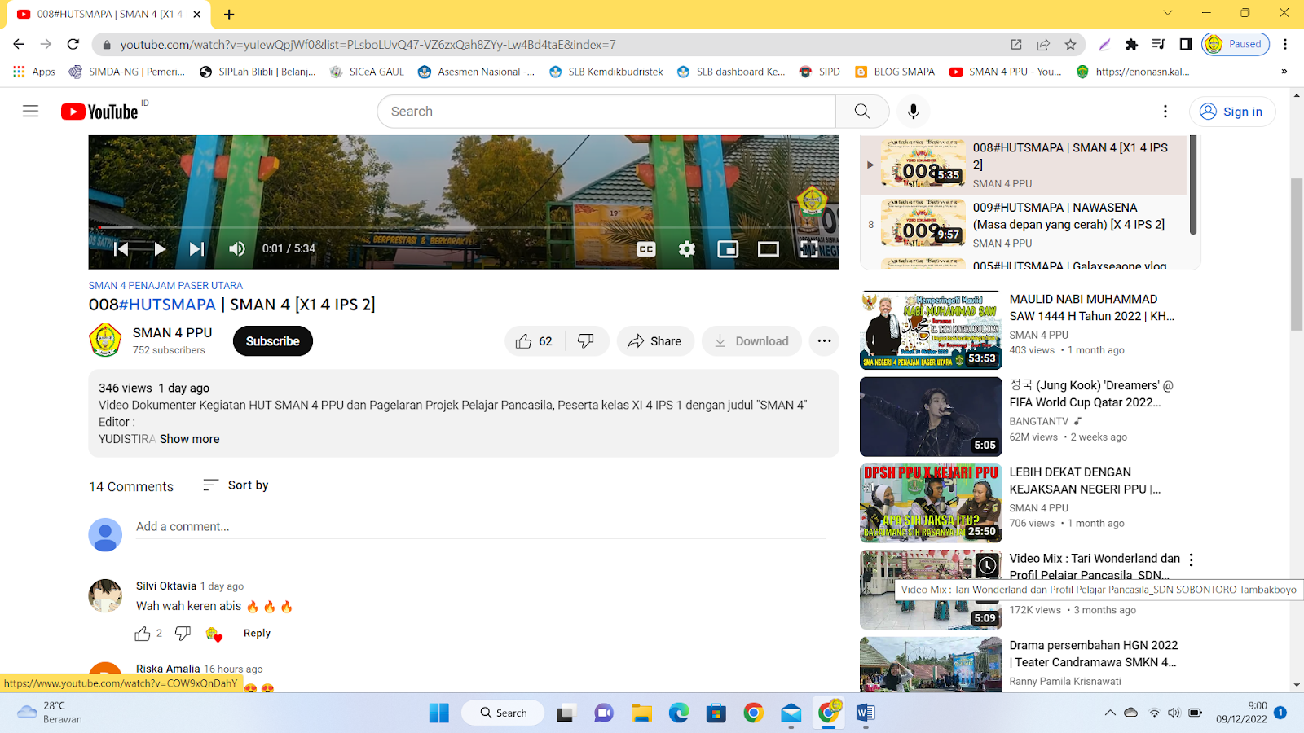
Task: Open Apps bookmarks shortcut
Action: 34,72
